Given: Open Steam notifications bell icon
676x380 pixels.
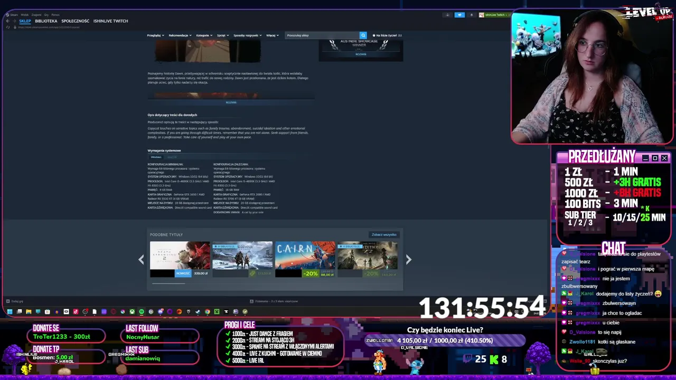Looking at the screenshot, I should coord(472,15).
